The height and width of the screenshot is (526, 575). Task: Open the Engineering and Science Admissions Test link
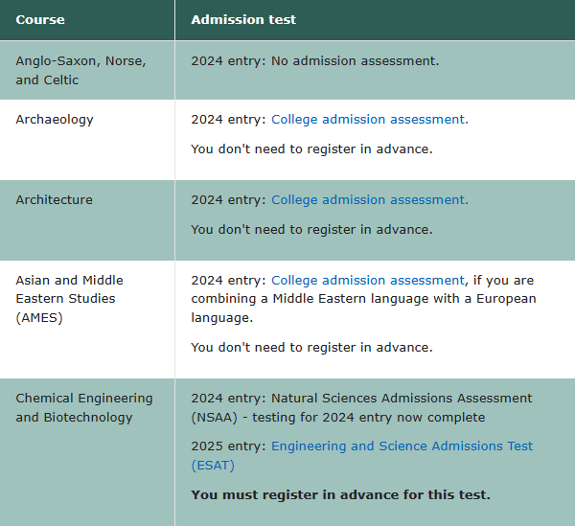[x=402, y=446]
